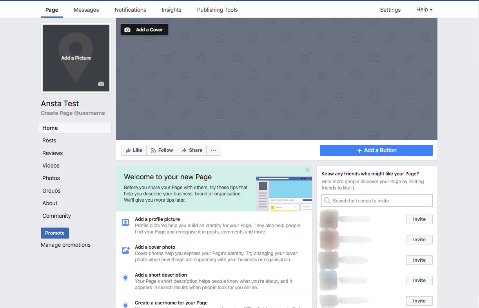Invite the first suggested friend
Screen dimensions: 479x308
pyautogui.click(x=419, y=219)
